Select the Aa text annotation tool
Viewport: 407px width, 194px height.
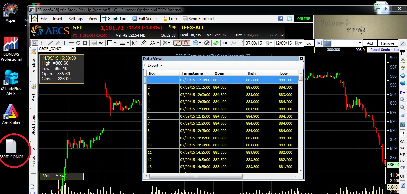(x=101, y=43)
